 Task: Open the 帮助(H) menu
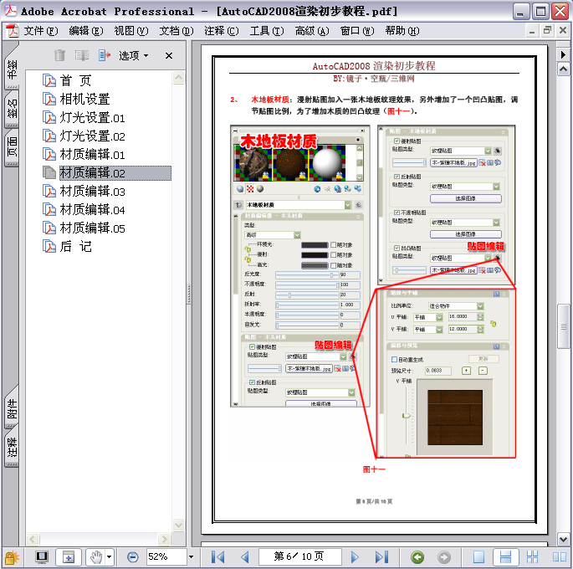[x=402, y=31]
